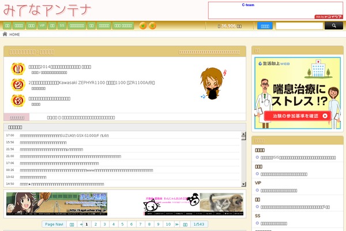Image resolution: width=346 pixels, height=231 pixels.
Task: Click the news list scrollbar thumb
Action: point(243,138)
